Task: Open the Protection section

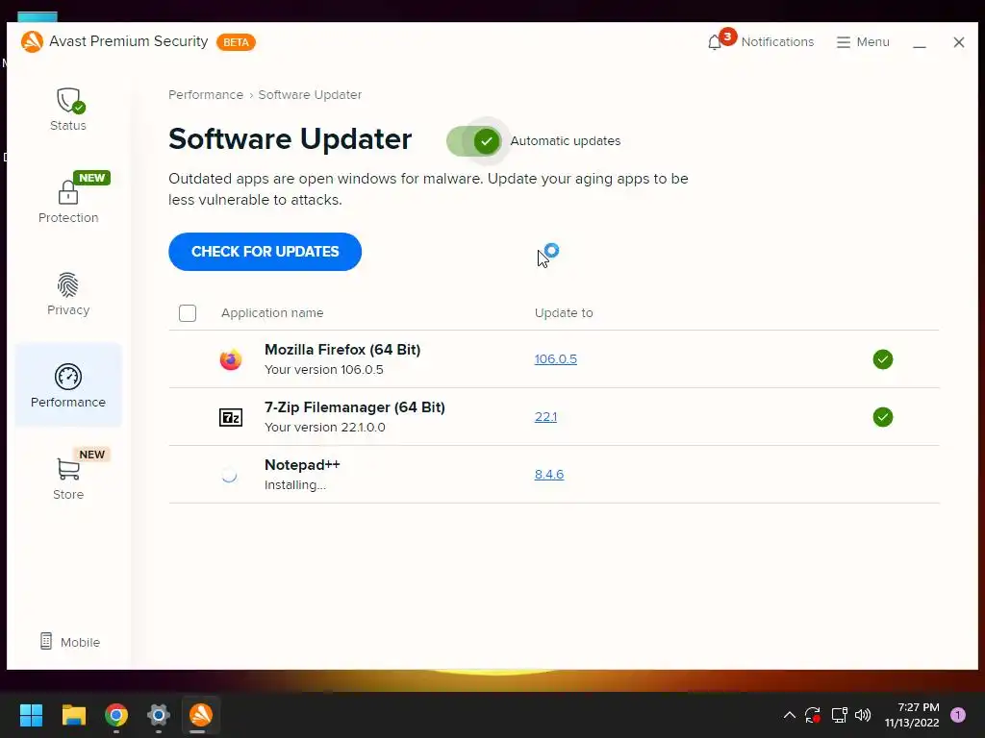Action: tap(68, 200)
